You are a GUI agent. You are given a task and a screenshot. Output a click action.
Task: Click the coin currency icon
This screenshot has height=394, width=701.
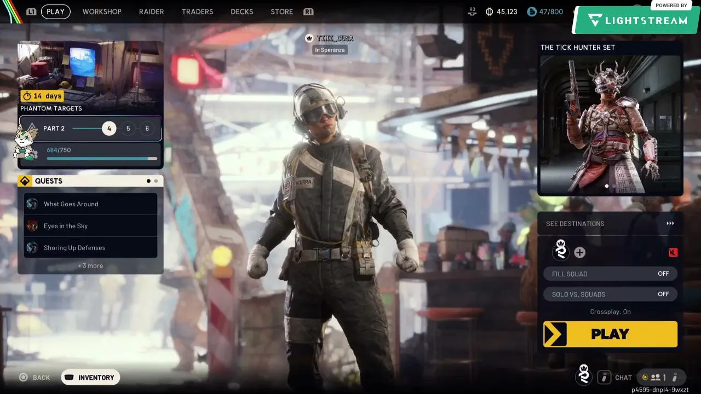click(x=489, y=11)
